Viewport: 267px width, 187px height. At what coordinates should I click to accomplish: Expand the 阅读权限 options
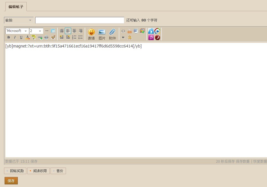pyautogui.click(x=38, y=171)
